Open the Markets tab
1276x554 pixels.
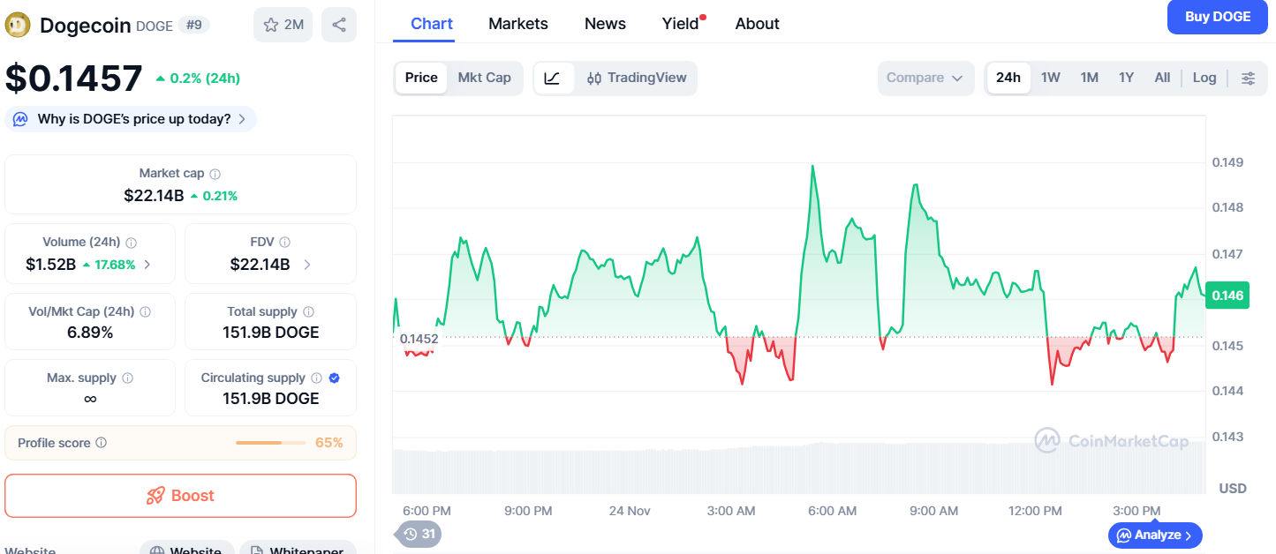(x=518, y=24)
